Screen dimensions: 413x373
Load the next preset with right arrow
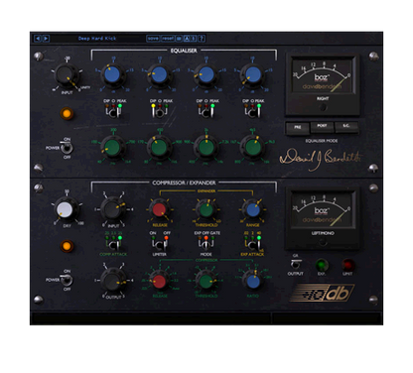46,39
